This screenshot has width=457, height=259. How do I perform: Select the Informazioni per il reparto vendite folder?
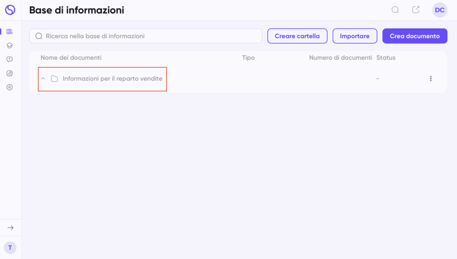(x=112, y=78)
